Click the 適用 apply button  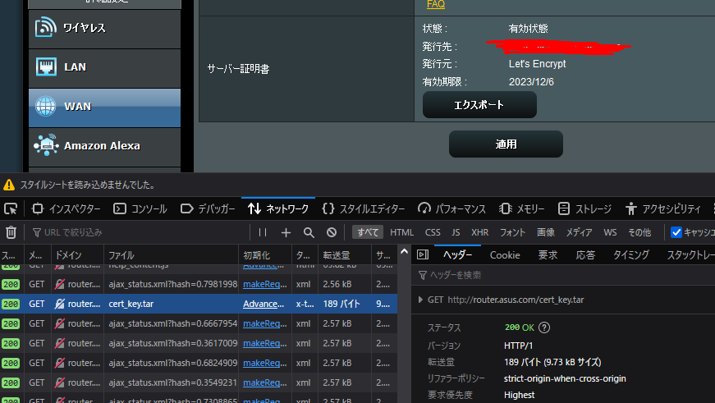tap(506, 144)
